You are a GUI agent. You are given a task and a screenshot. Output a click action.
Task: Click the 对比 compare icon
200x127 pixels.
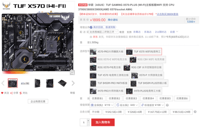pyautogui.click(x=21, y=93)
